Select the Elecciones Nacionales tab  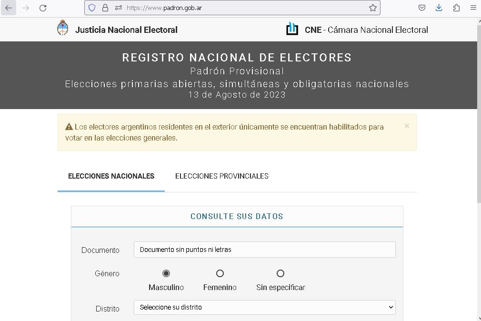[111, 176]
